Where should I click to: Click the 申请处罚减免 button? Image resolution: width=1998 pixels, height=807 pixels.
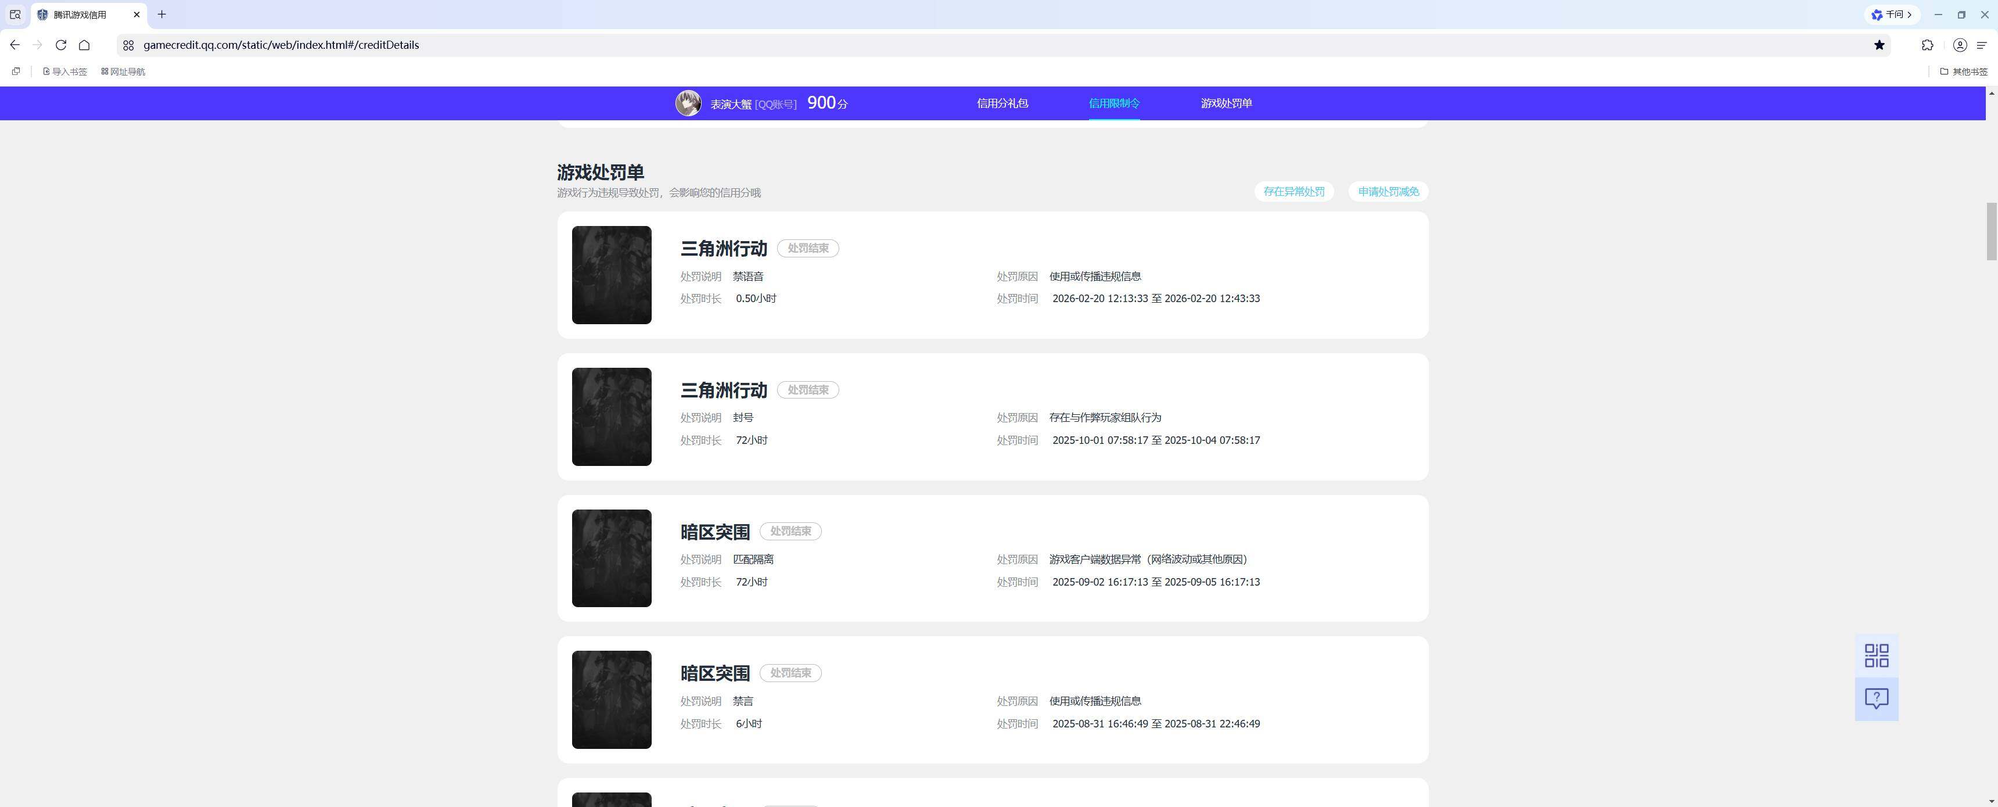tap(1388, 192)
